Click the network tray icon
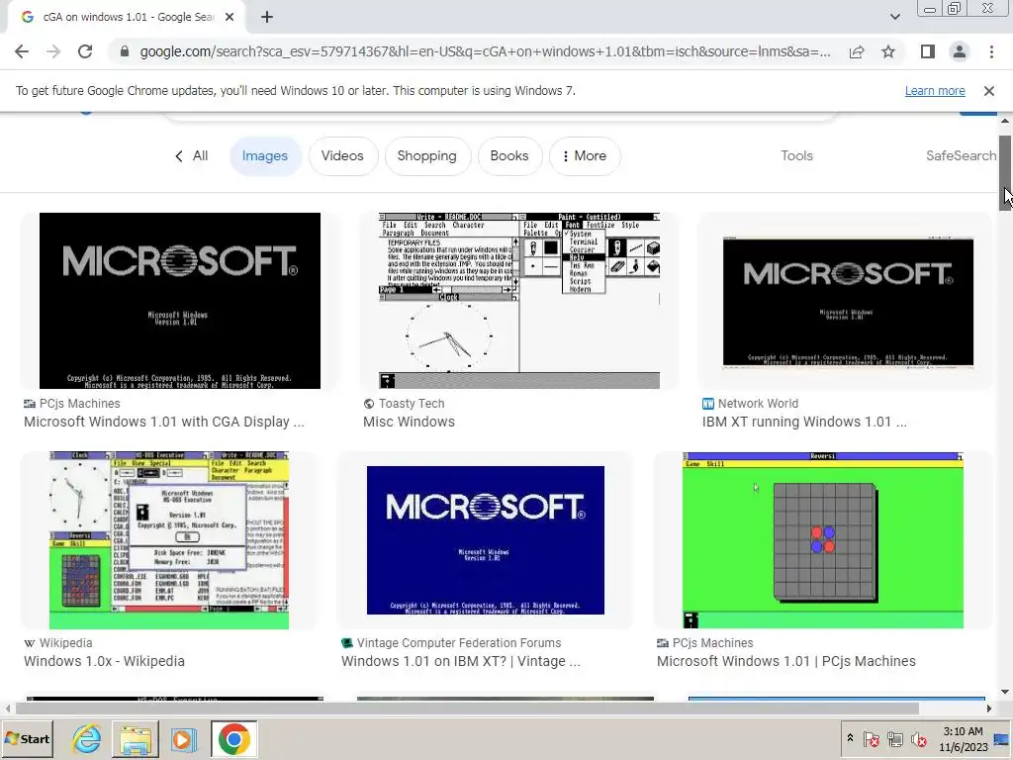Viewport: 1013px width, 760px height. [x=894, y=739]
